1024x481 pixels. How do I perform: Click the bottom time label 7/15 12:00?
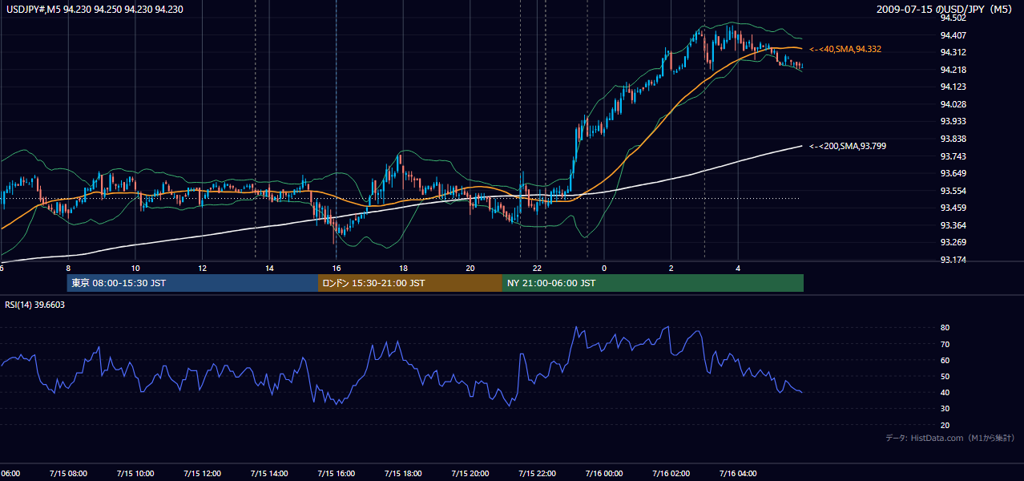[202, 473]
